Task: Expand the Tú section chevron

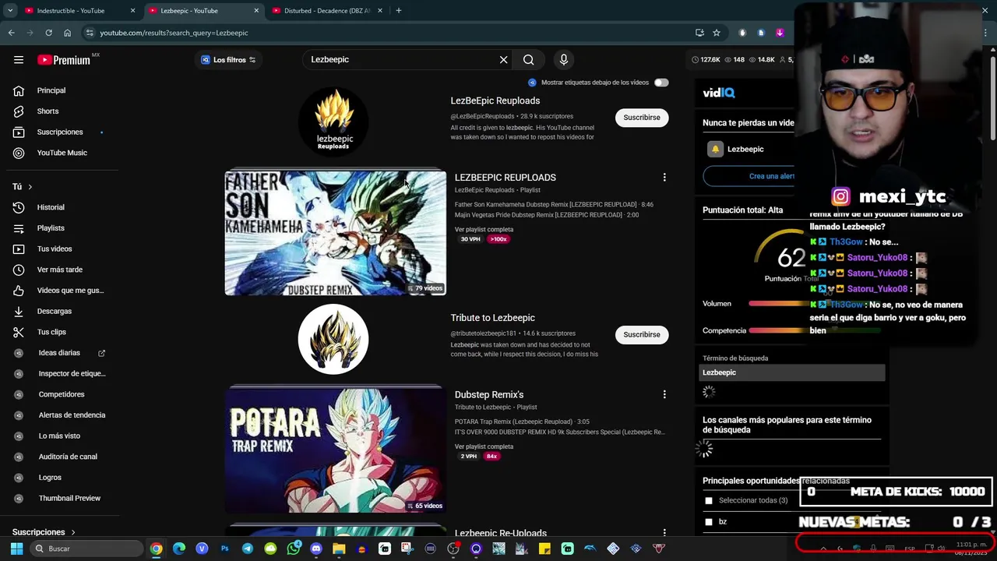Action: click(x=30, y=187)
